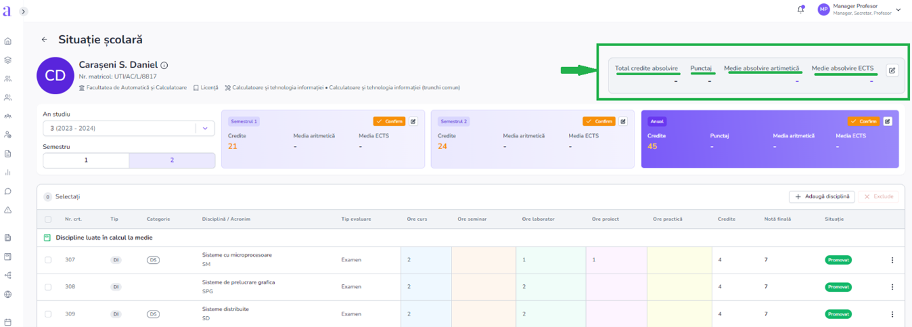Image resolution: width=912 pixels, height=327 pixels.
Task: Expand the Manager Profesor user menu
Action: [x=899, y=10]
